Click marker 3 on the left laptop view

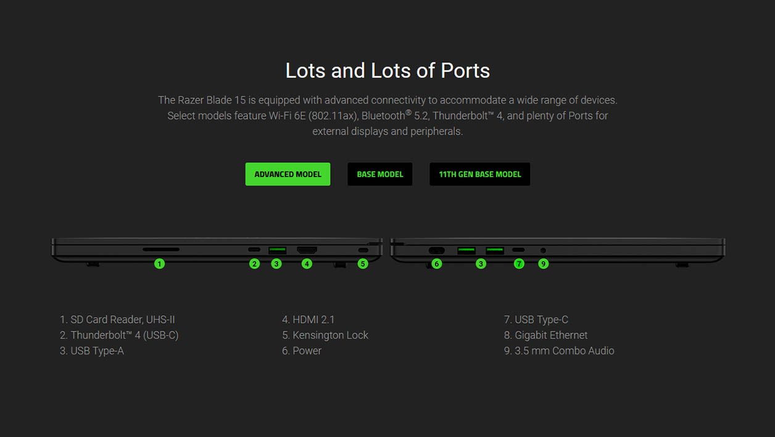(x=276, y=264)
